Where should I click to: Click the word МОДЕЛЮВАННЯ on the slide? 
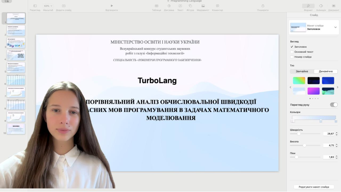(x=171, y=118)
